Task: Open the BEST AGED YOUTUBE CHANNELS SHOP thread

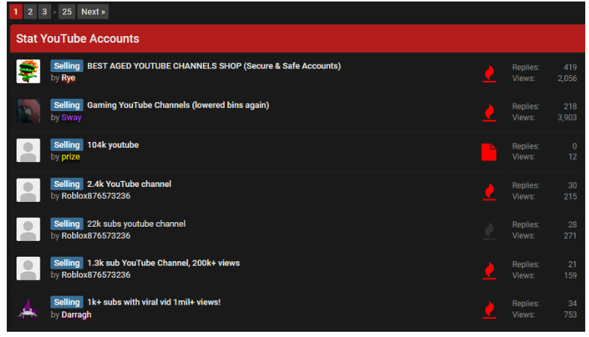Action: pos(213,66)
